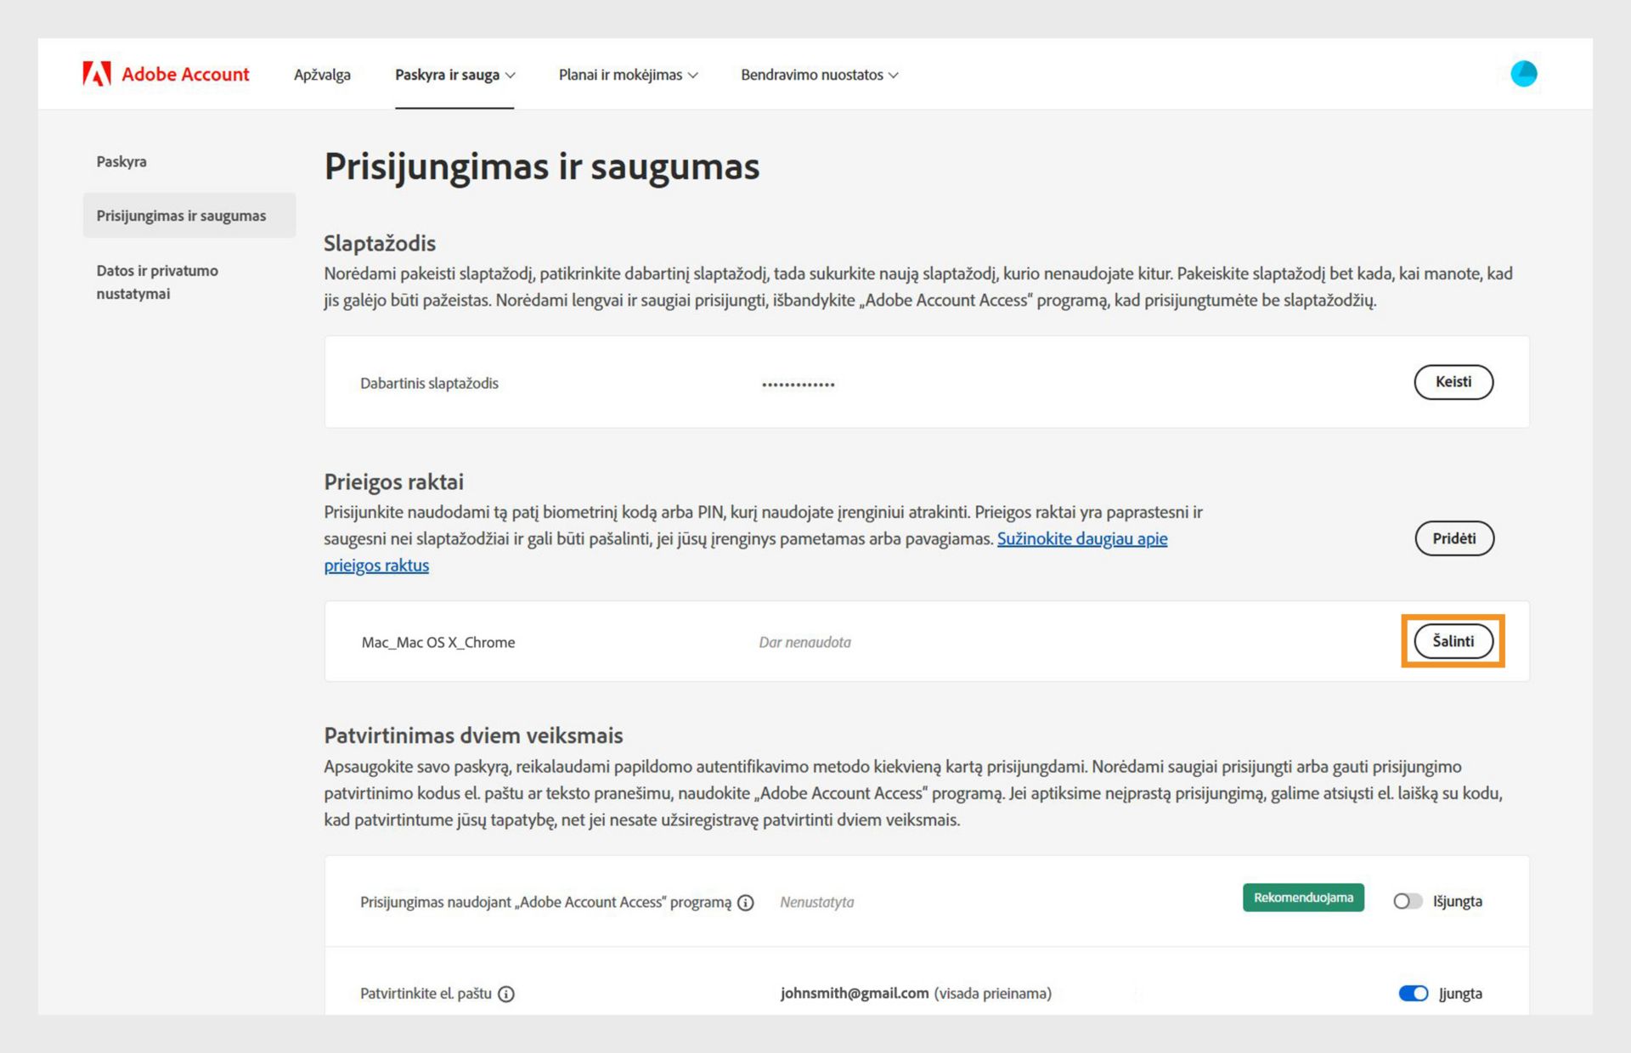Screen dimensions: 1631x1053
Task: Select Paskyra in the sidebar
Action: tap(121, 161)
